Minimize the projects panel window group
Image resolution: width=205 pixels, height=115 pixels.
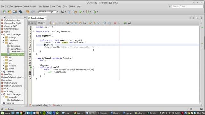point(25,17)
